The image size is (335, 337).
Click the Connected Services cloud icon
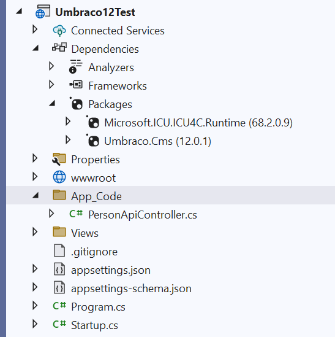tap(59, 31)
